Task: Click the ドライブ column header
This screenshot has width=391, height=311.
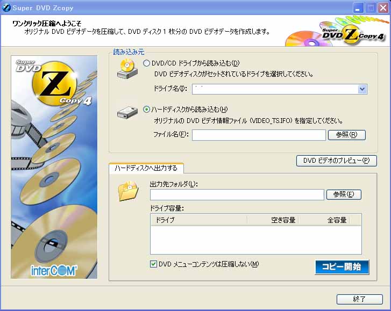Action: [199, 220]
